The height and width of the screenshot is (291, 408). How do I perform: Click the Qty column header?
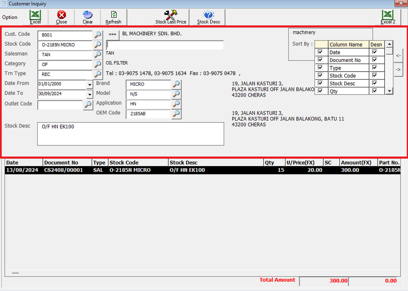274,163
